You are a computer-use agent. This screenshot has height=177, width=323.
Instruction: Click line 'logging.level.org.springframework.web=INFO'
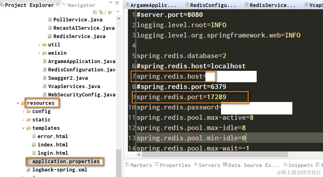pos(218,35)
